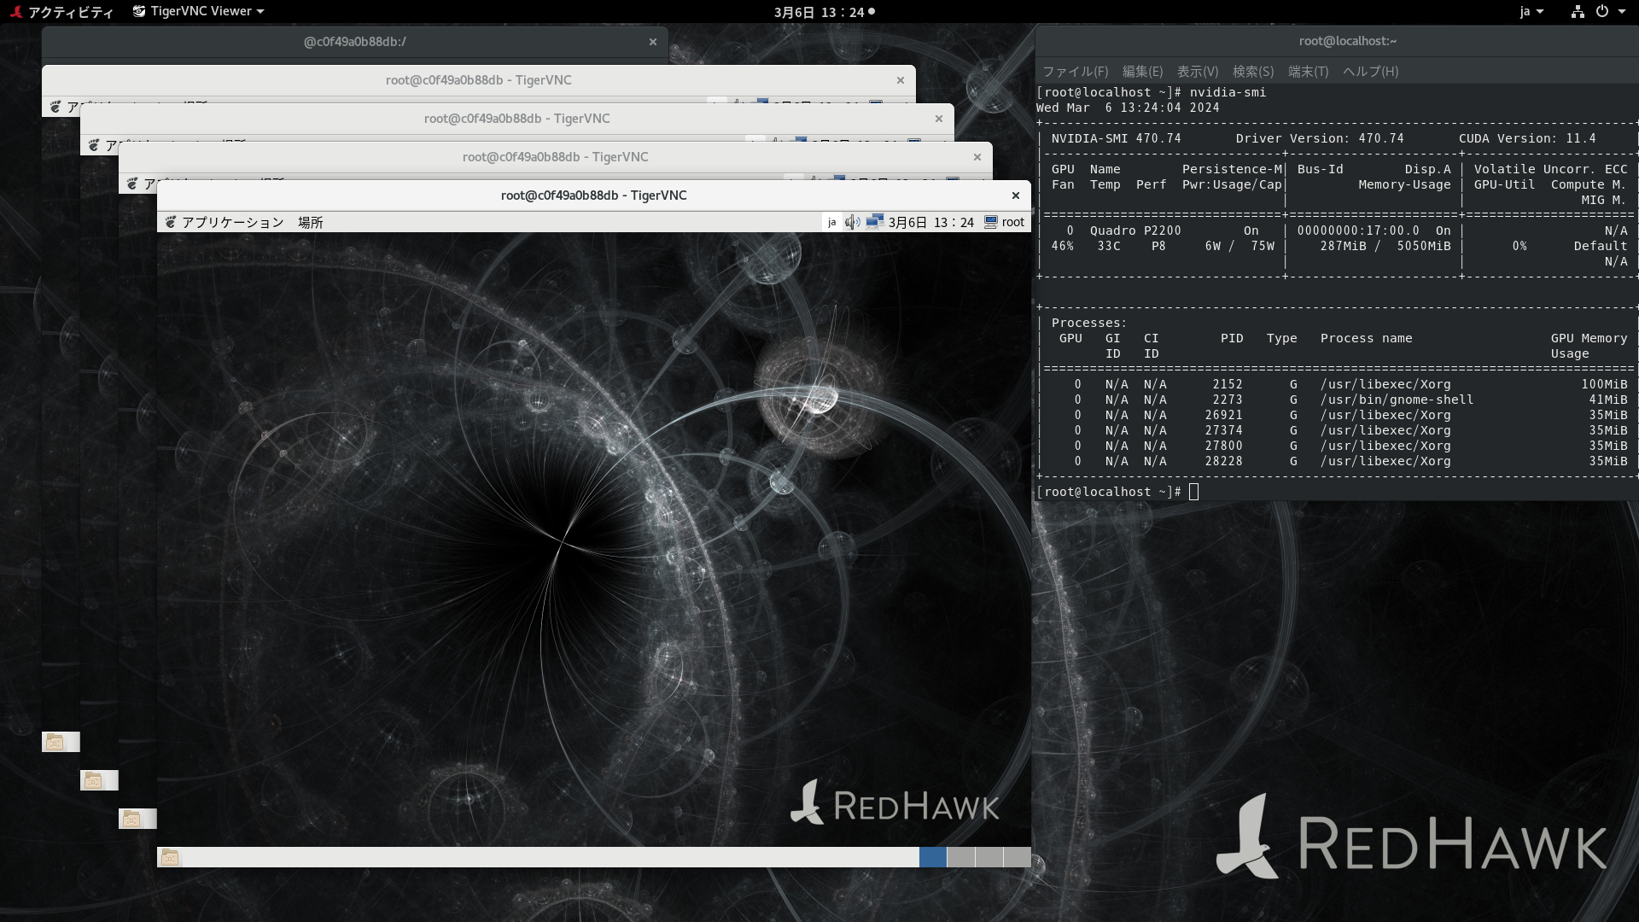Expand the host system menu arrow
Screen dimensions: 1639x922
1622,12
